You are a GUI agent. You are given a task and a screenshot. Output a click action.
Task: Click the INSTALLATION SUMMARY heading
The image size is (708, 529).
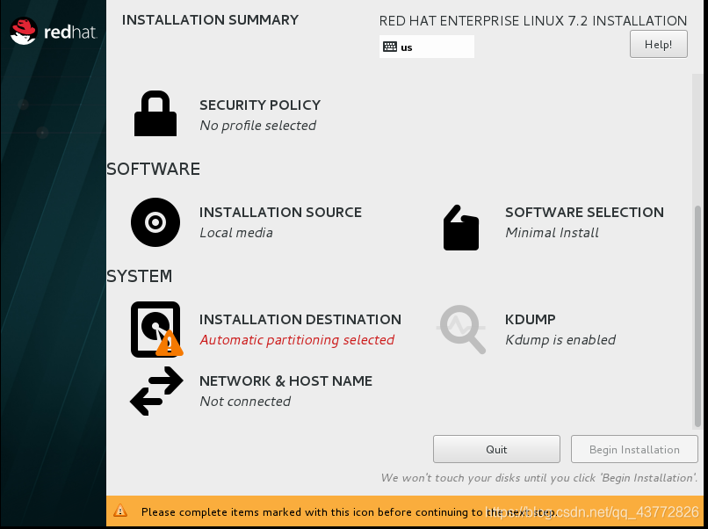click(x=211, y=20)
